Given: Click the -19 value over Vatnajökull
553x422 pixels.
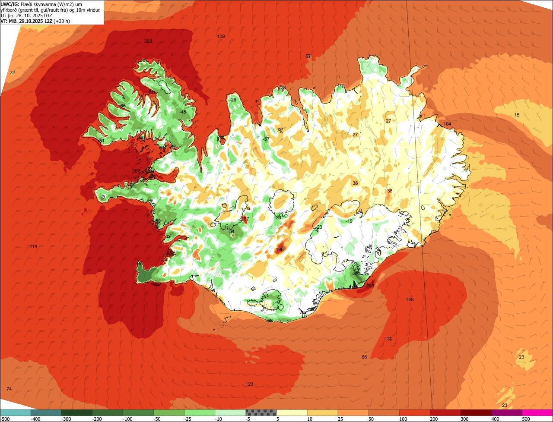Looking at the screenshot, I should tap(349, 221).
